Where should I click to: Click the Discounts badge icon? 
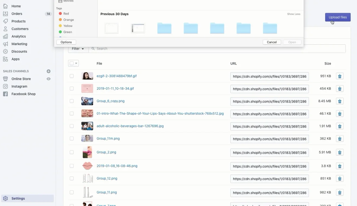tap(5, 51)
